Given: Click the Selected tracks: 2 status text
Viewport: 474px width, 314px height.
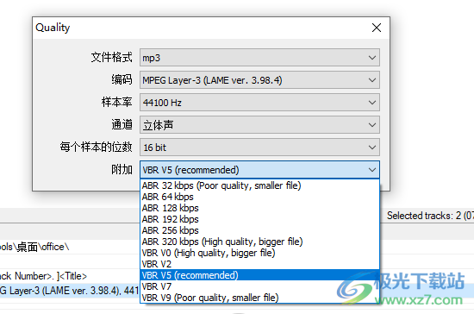Looking at the screenshot, I should tap(430, 216).
